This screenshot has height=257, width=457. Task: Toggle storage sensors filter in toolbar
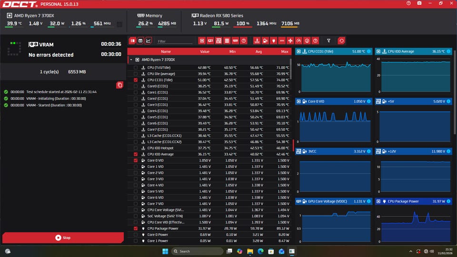tap(227, 41)
